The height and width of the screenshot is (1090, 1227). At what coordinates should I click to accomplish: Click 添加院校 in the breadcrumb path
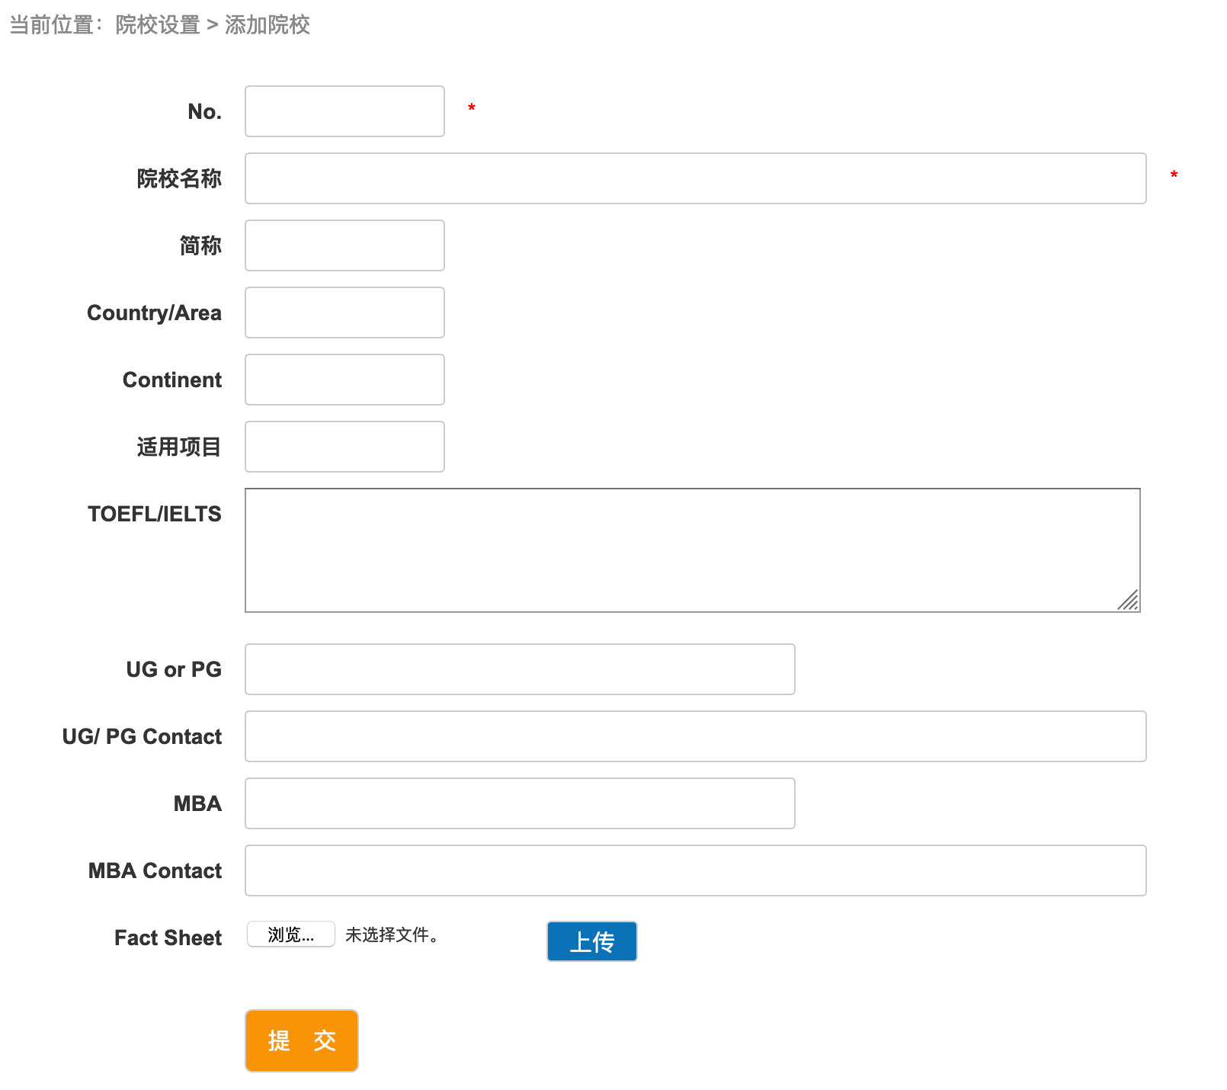point(267,25)
